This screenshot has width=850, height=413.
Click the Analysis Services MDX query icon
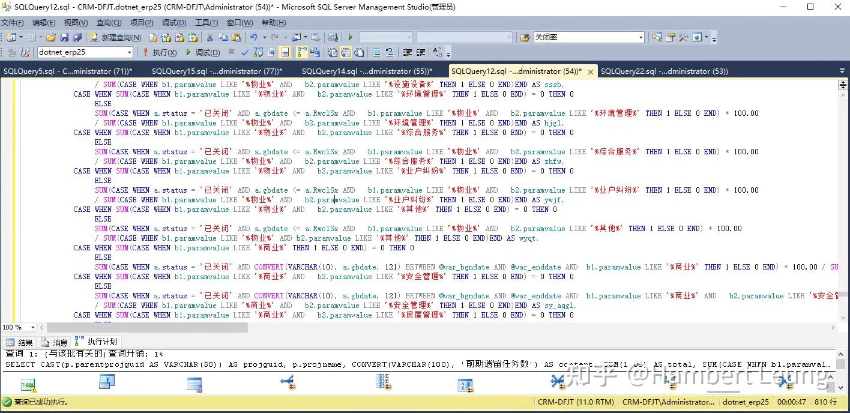(x=166, y=37)
